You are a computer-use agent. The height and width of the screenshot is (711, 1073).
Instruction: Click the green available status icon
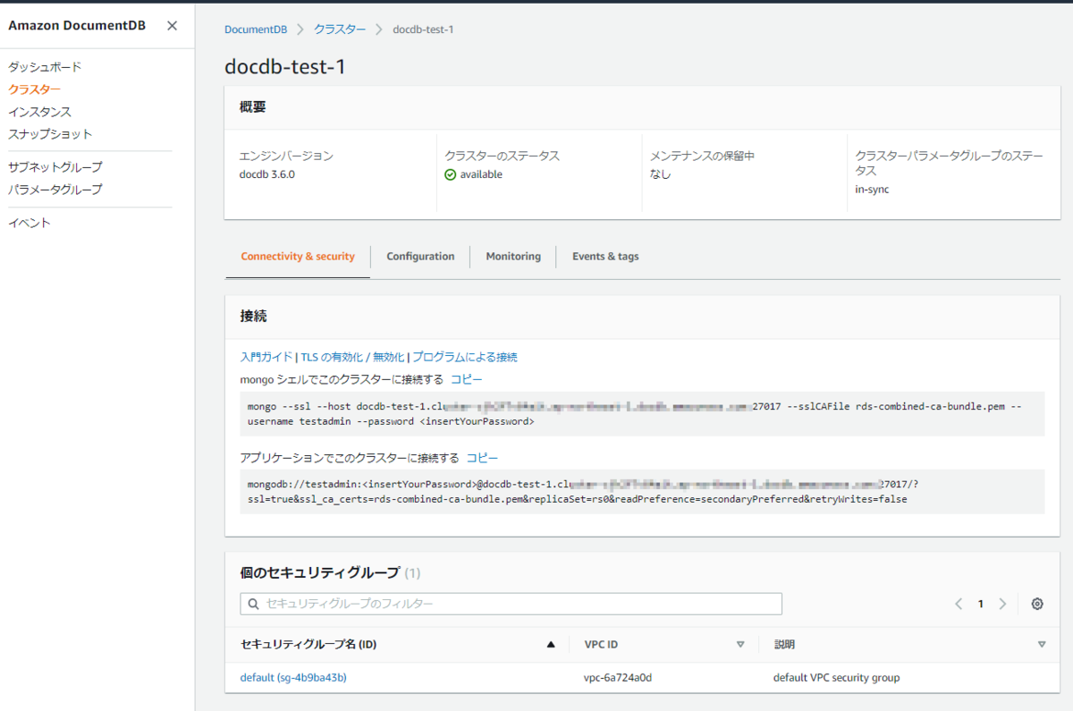(x=451, y=174)
